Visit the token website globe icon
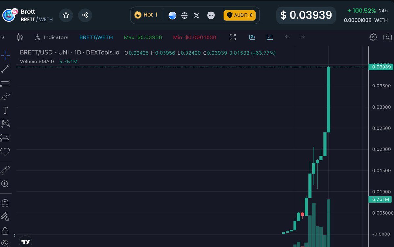This screenshot has width=394, height=247. pyautogui.click(x=185, y=15)
